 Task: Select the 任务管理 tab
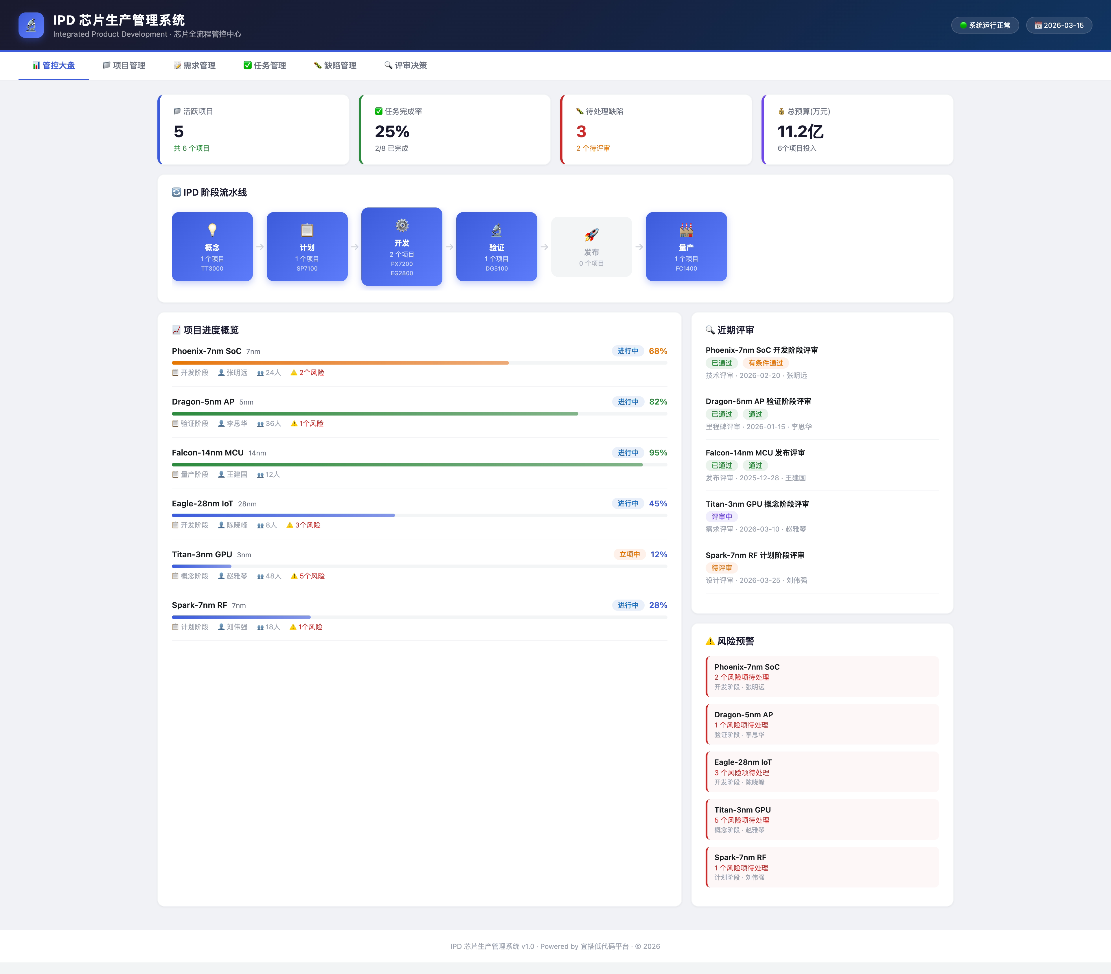pyautogui.click(x=265, y=65)
